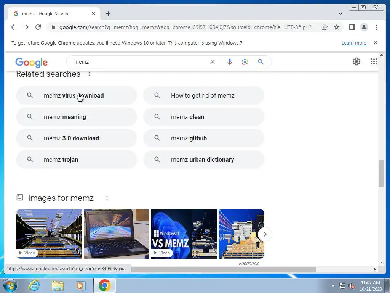Select Chrome taskbar button
Screen dimensions: 390x293
[x=104, y=285]
